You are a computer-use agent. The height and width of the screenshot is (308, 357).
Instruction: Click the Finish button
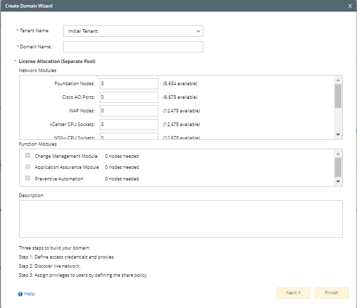tap(331, 293)
